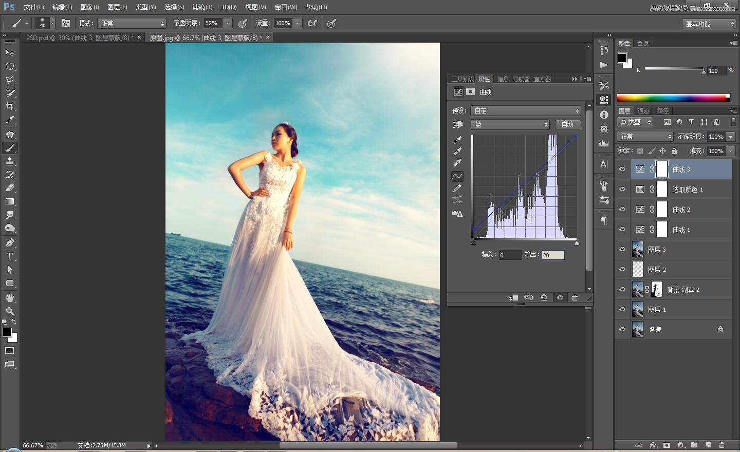Pick the Hand tool
Image resolution: width=740 pixels, height=452 pixels.
click(10, 298)
